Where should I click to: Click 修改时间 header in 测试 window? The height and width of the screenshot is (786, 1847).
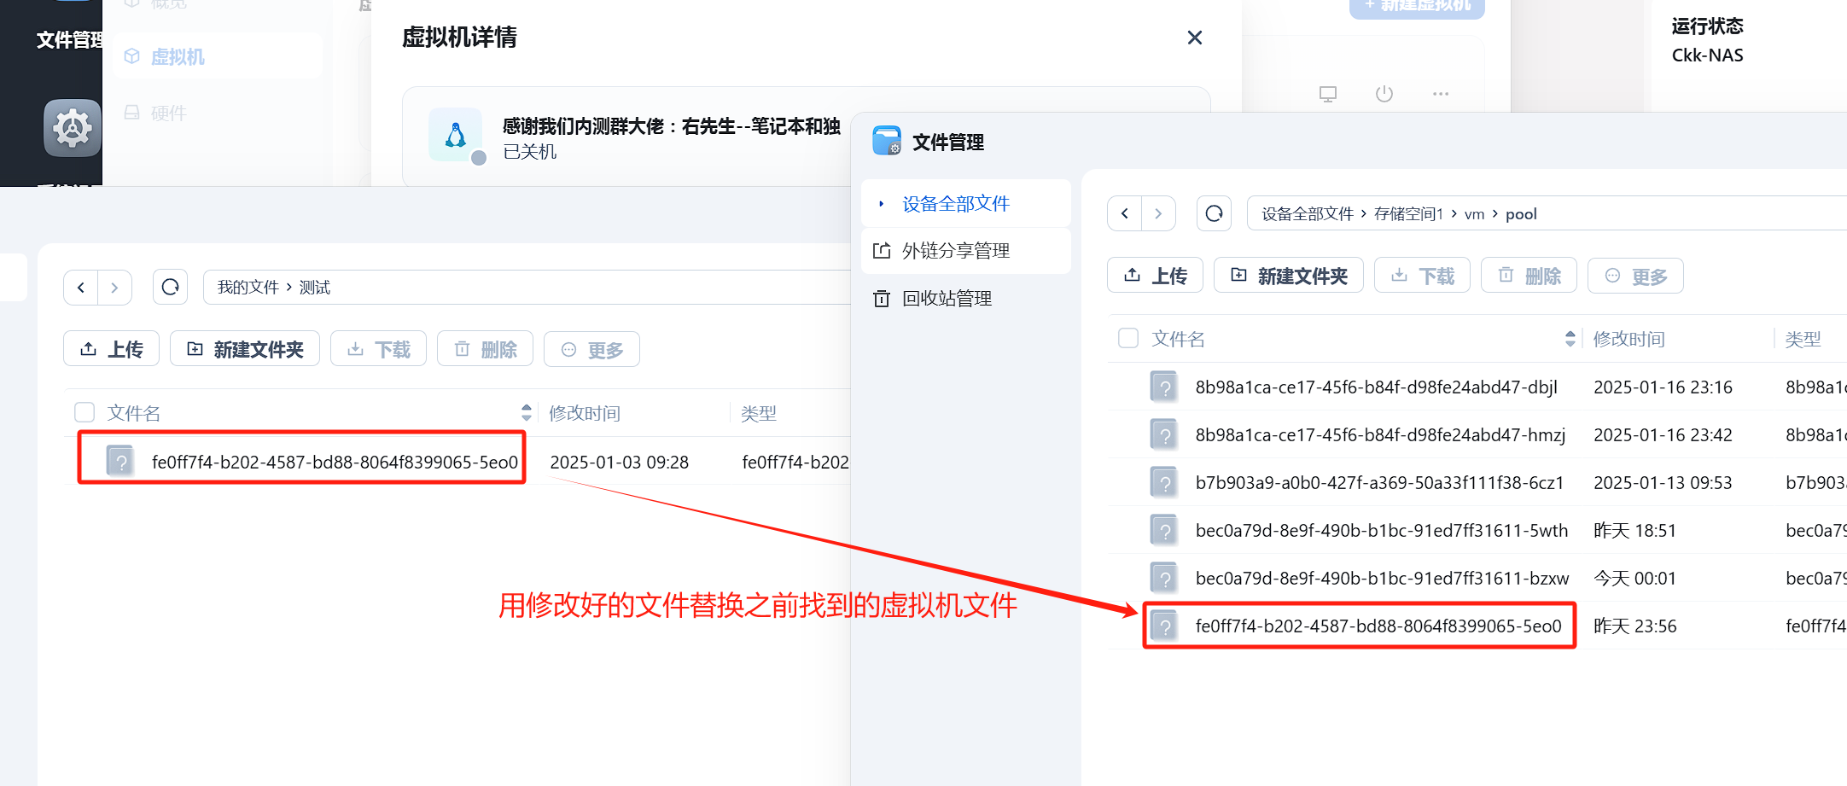click(585, 413)
